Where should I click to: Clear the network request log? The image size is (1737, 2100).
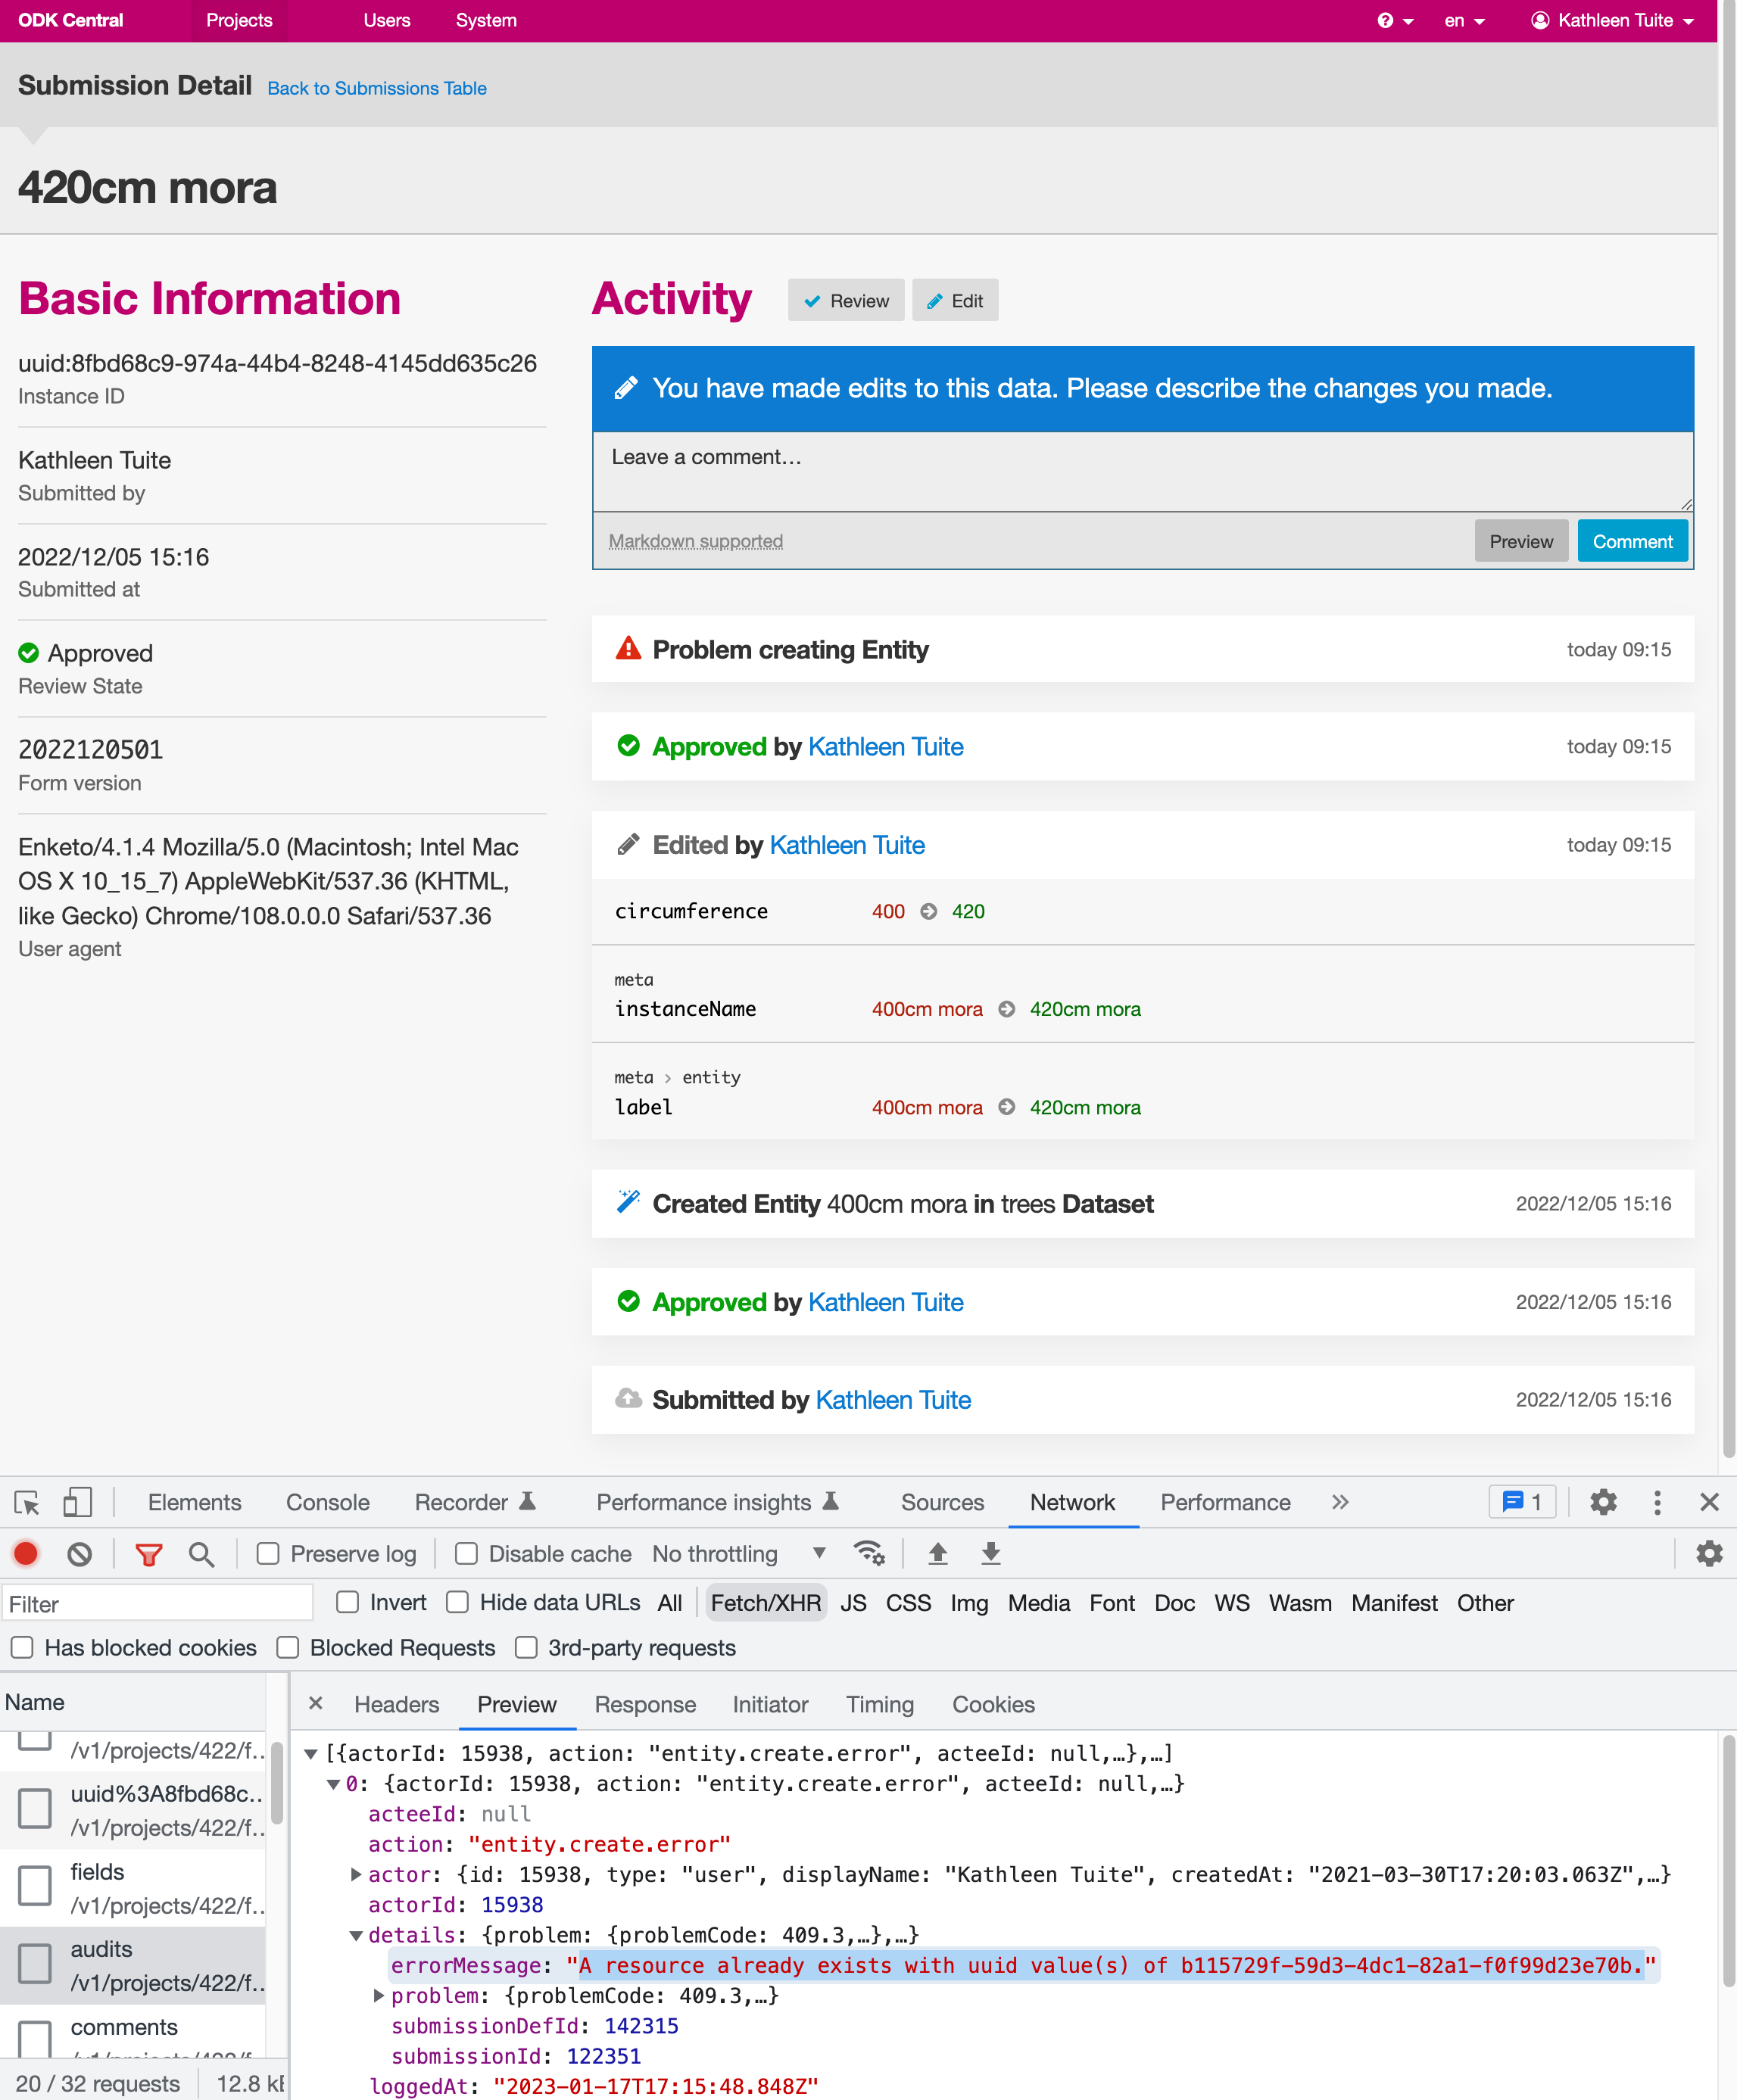(x=79, y=1553)
